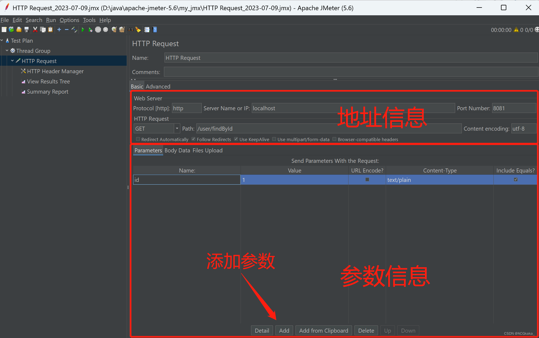The image size is (539, 338).
Task: Switch to the Body Data tab
Action: (177, 150)
